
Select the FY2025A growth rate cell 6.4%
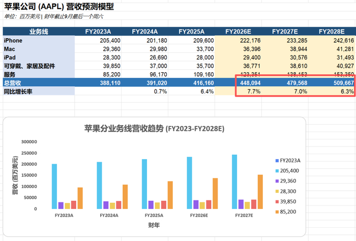pos(192,92)
